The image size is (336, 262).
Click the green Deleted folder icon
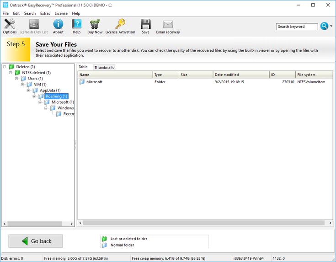coord(11,67)
